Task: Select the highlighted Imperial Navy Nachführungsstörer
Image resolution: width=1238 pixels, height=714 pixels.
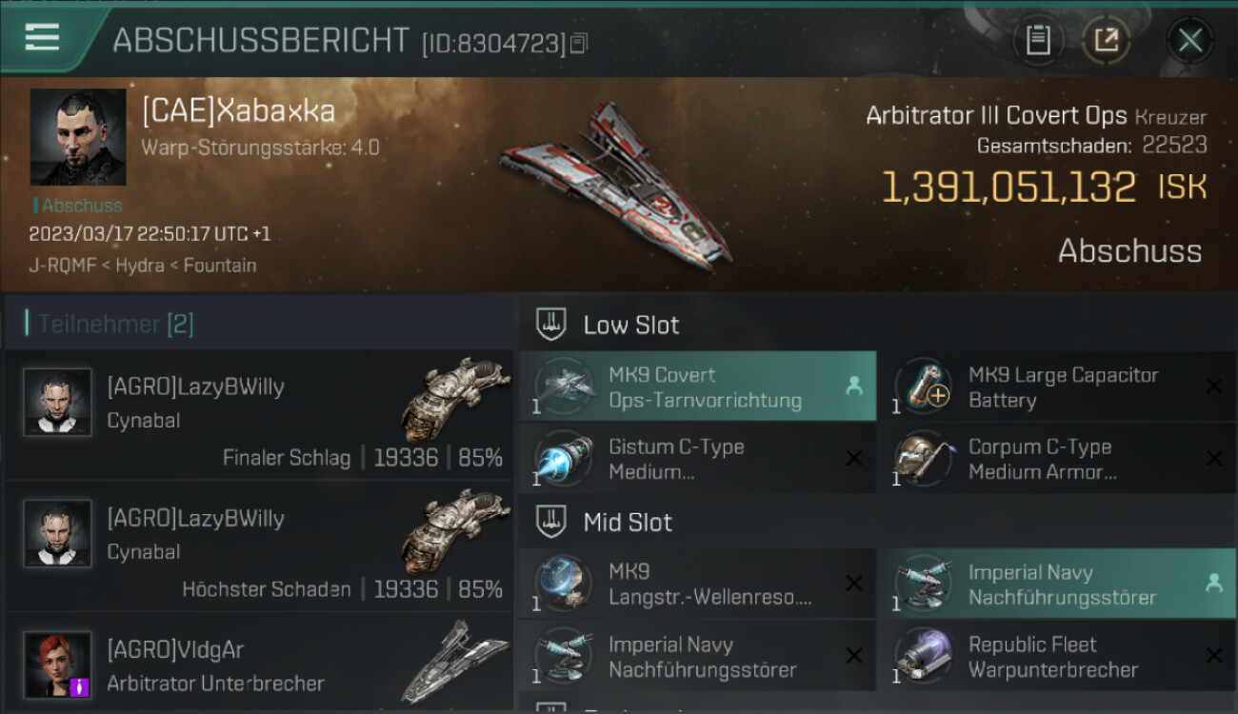Action: tap(1057, 585)
